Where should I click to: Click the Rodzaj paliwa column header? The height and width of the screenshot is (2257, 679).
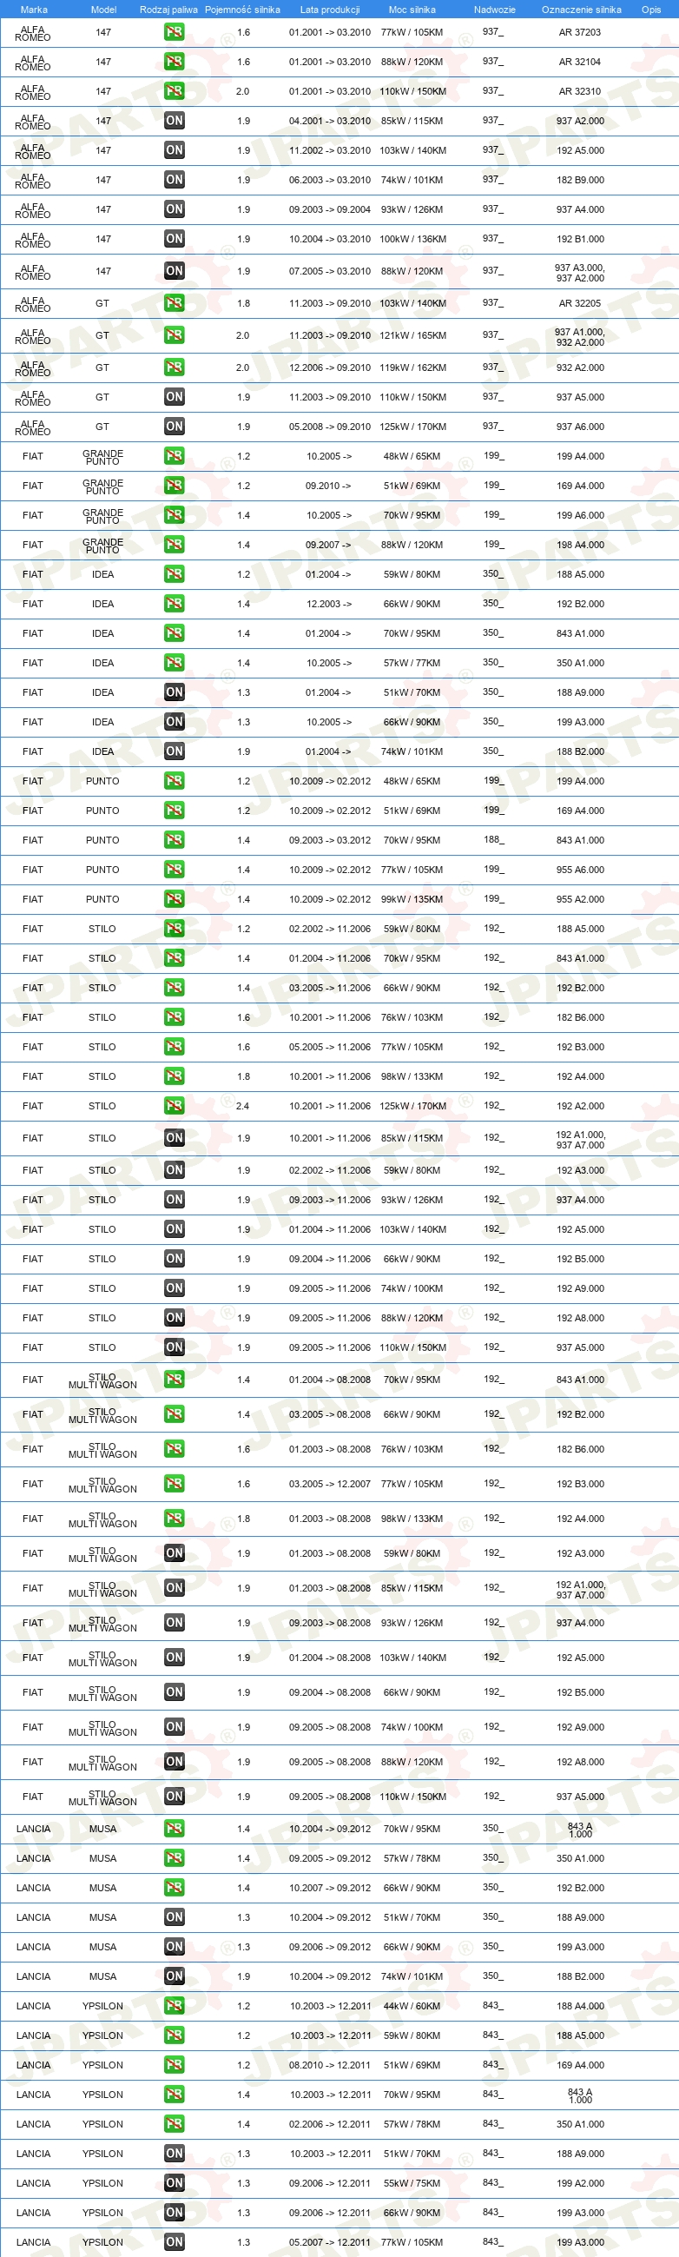(x=168, y=10)
